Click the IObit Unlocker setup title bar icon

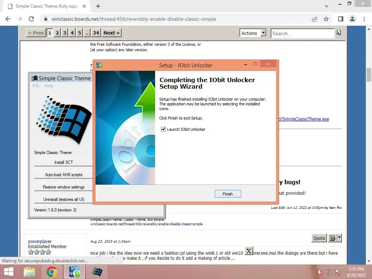tap(99, 65)
